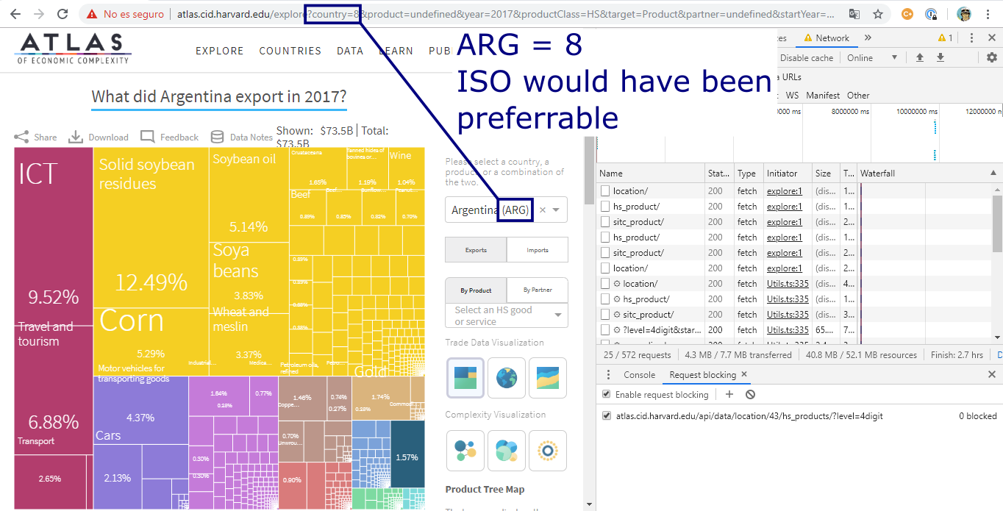Close the Request blocking tab
The image size is (1003, 511).
pyautogui.click(x=744, y=374)
